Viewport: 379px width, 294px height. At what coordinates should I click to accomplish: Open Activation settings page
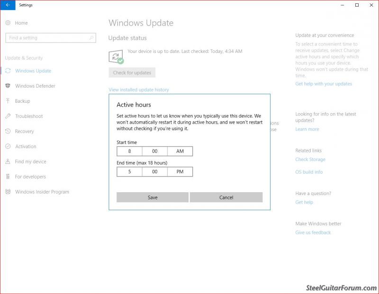pos(26,146)
